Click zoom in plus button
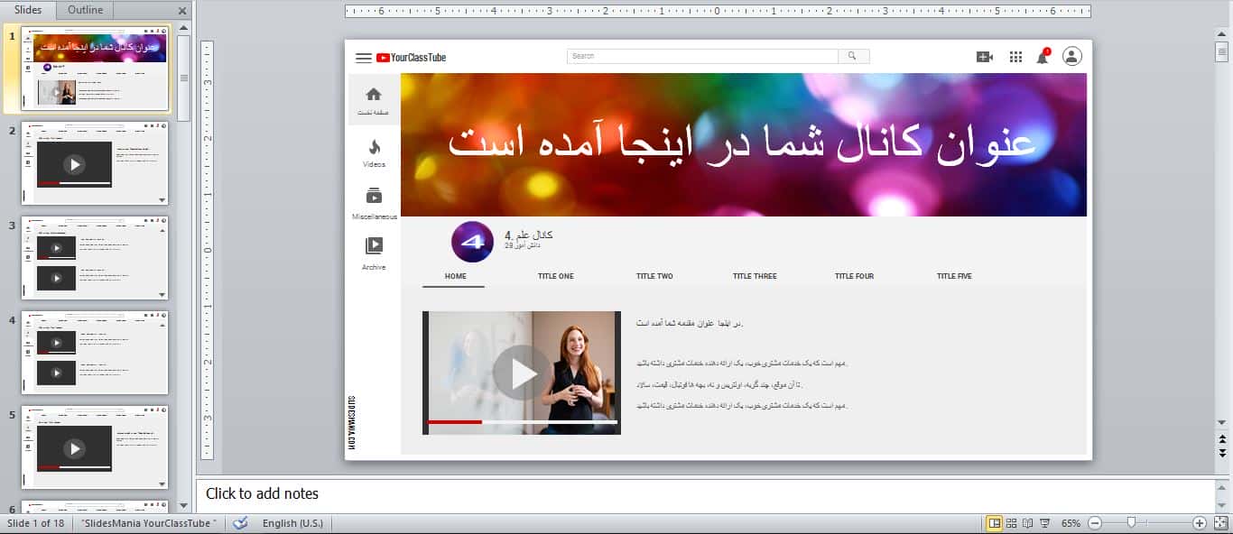The height and width of the screenshot is (534, 1233). (x=1200, y=523)
